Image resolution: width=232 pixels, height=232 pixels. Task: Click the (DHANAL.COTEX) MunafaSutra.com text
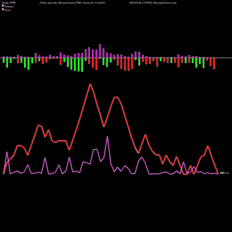click(153, 3)
